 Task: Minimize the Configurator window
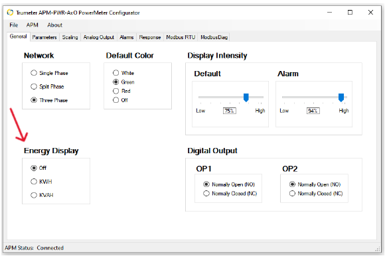pyautogui.click(x=329, y=12)
